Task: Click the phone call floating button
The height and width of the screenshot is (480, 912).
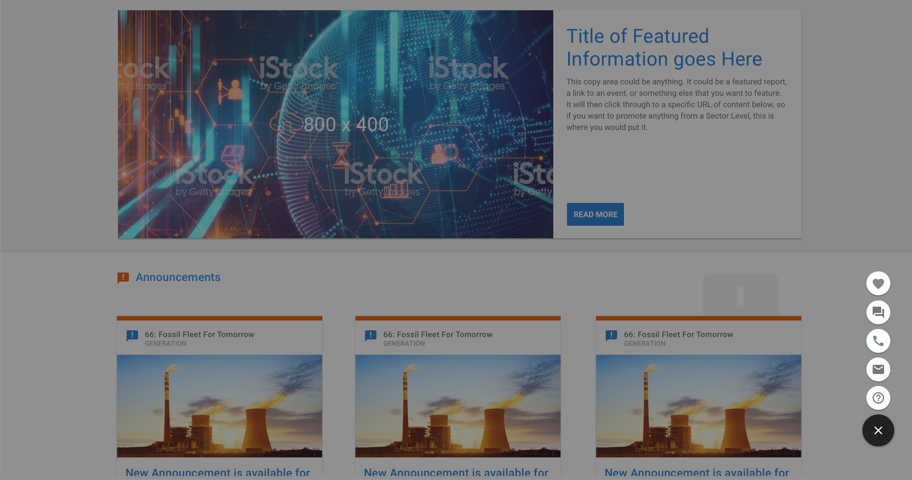Action: pos(878,341)
